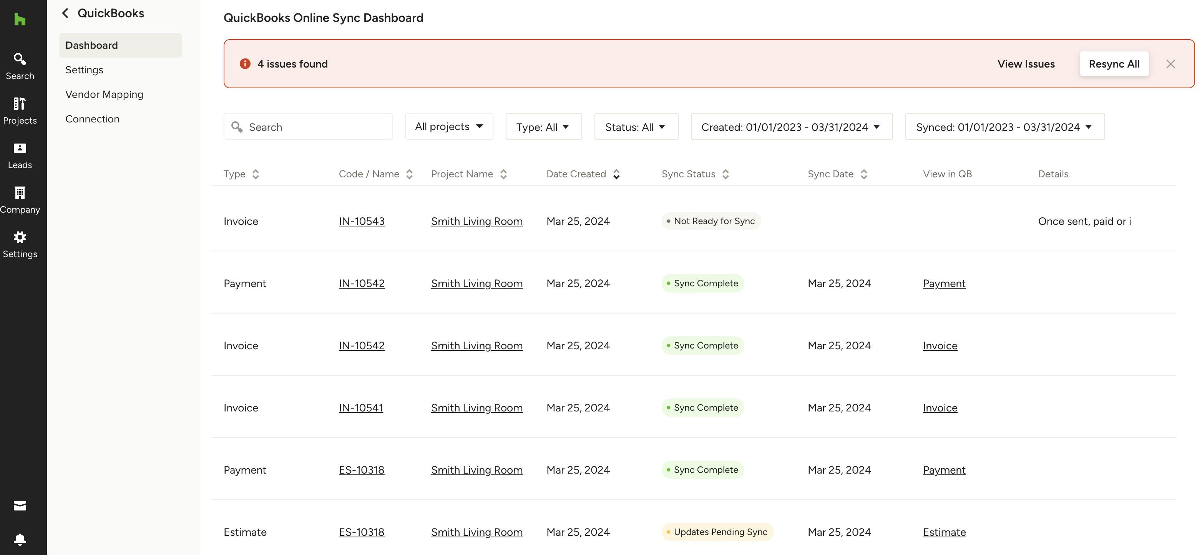Open the Synced date range filter
Image resolution: width=1202 pixels, height=555 pixels.
pos(1004,126)
